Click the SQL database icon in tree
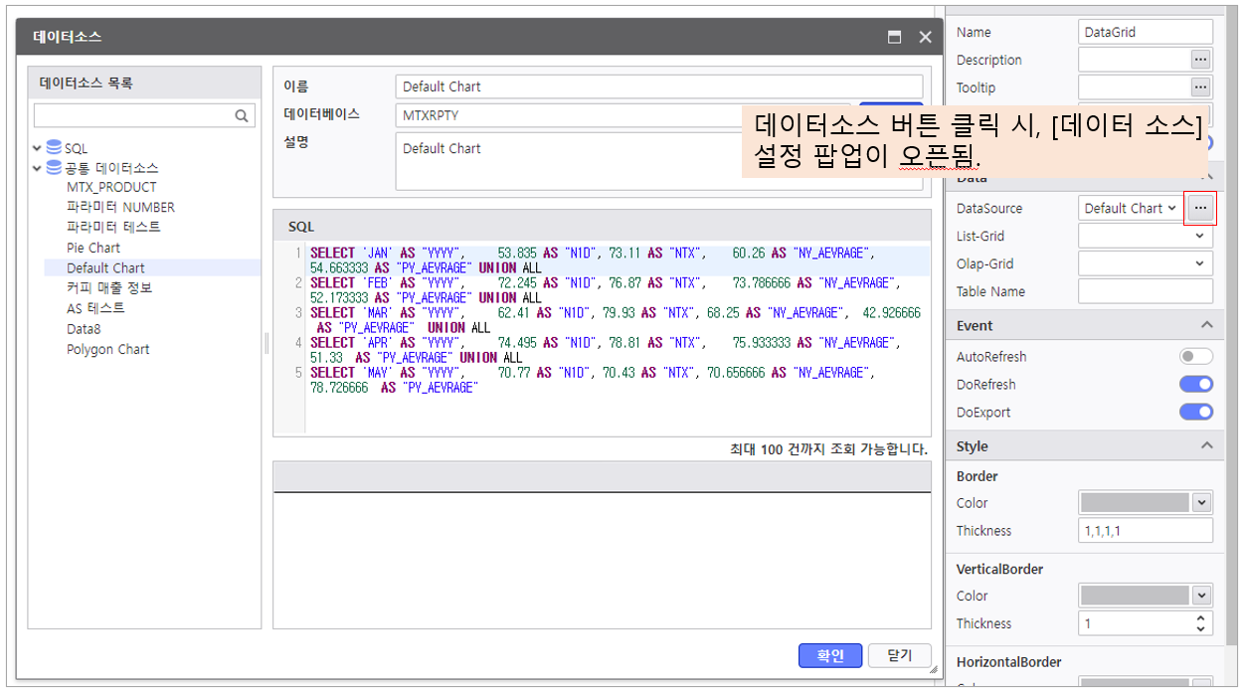Viewport: 1244px width, 691px height. 54,147
